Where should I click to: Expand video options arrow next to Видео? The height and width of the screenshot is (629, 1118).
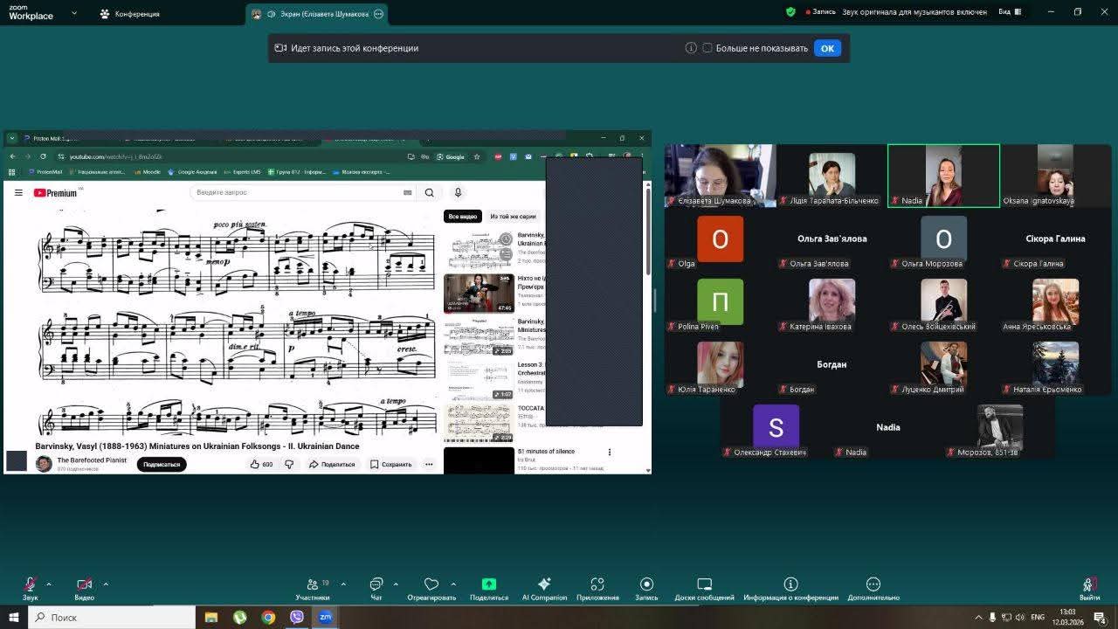point(106,584)
